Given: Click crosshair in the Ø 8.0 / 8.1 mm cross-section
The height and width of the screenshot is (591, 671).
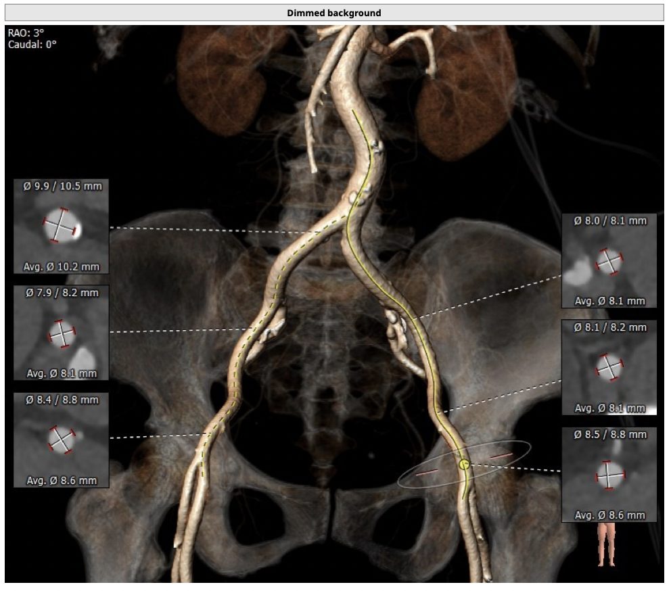Looking at the screenshot, I should 609,261.
